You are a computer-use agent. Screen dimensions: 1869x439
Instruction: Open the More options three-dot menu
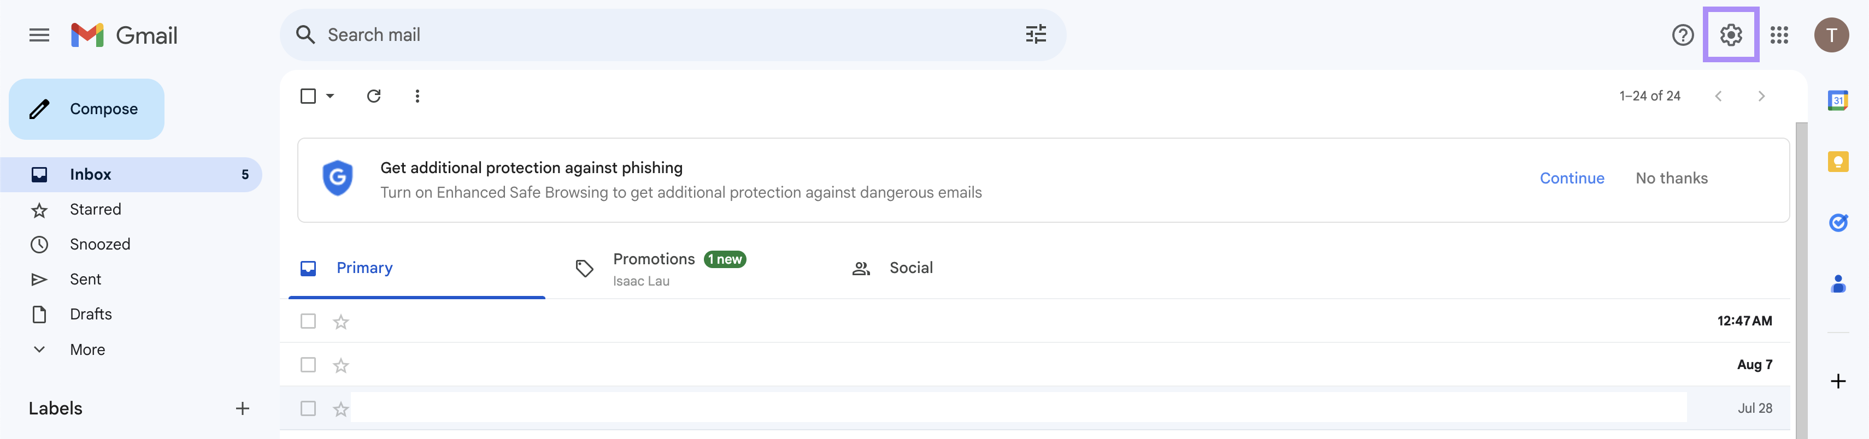[x=417, y=96]
